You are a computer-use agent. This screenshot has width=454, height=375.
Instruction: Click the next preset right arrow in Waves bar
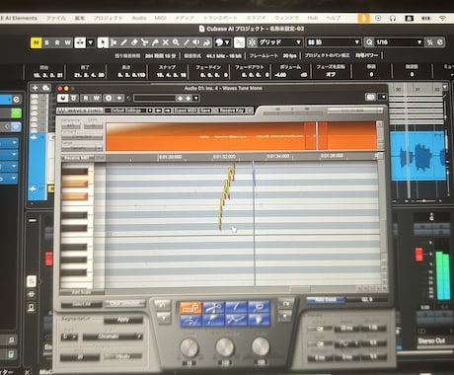point(167,111)
